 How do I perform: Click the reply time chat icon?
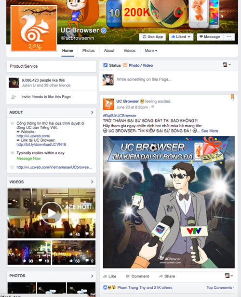click(12, 153)
